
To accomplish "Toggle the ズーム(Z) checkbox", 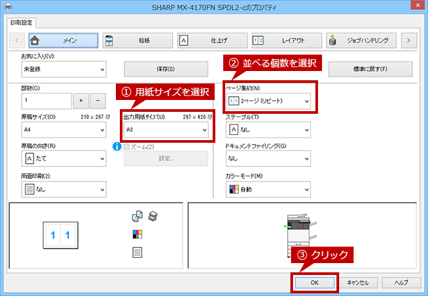I will coord(126,147).
